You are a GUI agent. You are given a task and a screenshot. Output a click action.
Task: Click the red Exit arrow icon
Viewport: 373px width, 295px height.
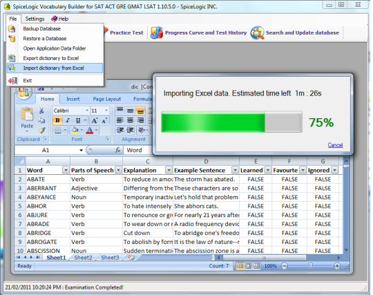[x=12, y=81]
